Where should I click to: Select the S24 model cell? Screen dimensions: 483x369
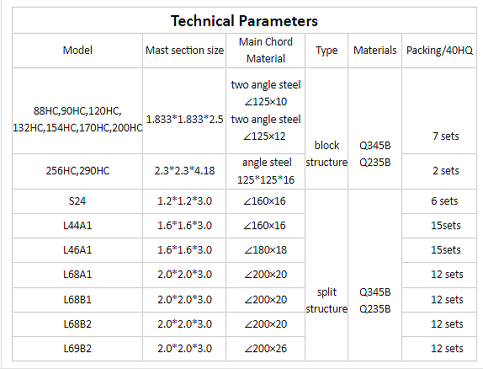click(77, 201)
